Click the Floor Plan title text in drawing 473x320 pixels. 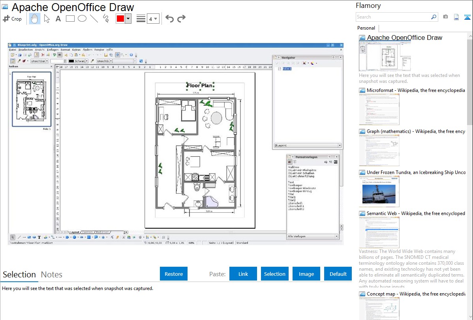click(200, 86)
